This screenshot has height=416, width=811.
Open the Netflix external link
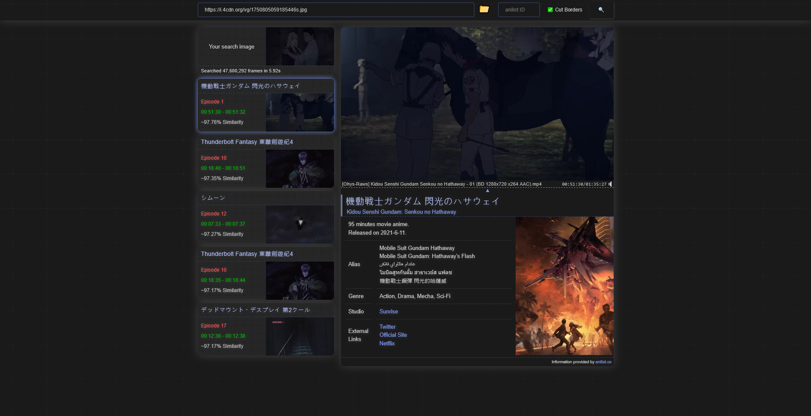click(x=387, y=344)
